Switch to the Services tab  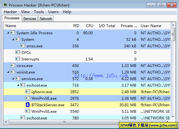(x=30, y=19)
